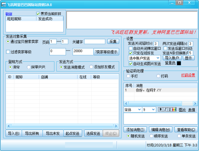Toggle underline text formatting button
Screen dimensions: 199x151
(x=170, y=109)
